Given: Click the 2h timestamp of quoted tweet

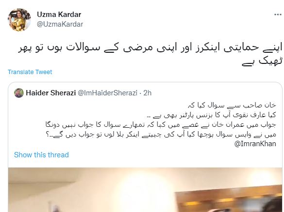Looking at the screenshot, I should coord(148,93).
